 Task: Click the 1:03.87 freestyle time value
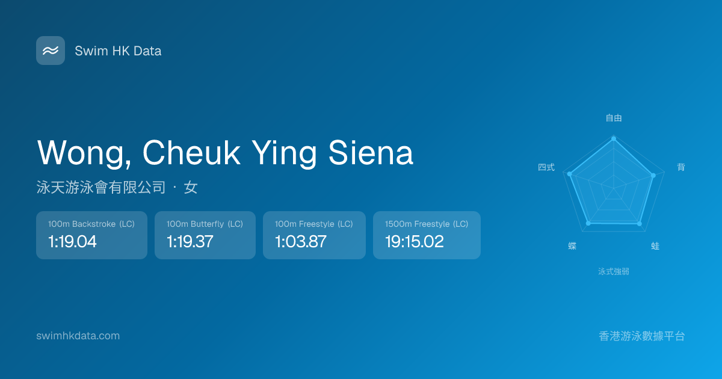[x=301, y=242]
